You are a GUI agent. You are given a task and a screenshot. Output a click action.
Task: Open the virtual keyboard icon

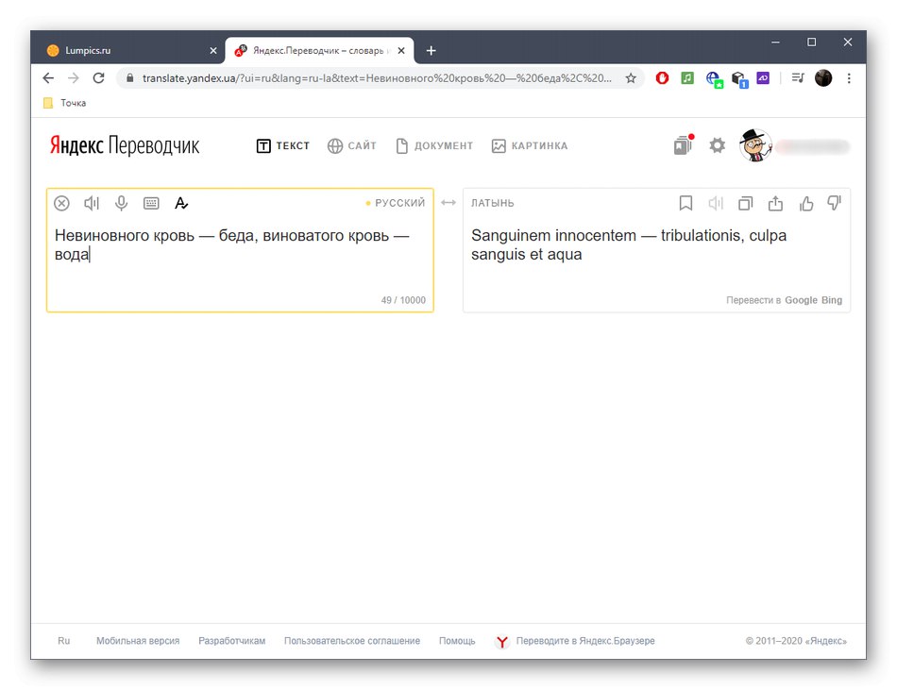pos(151,203)
